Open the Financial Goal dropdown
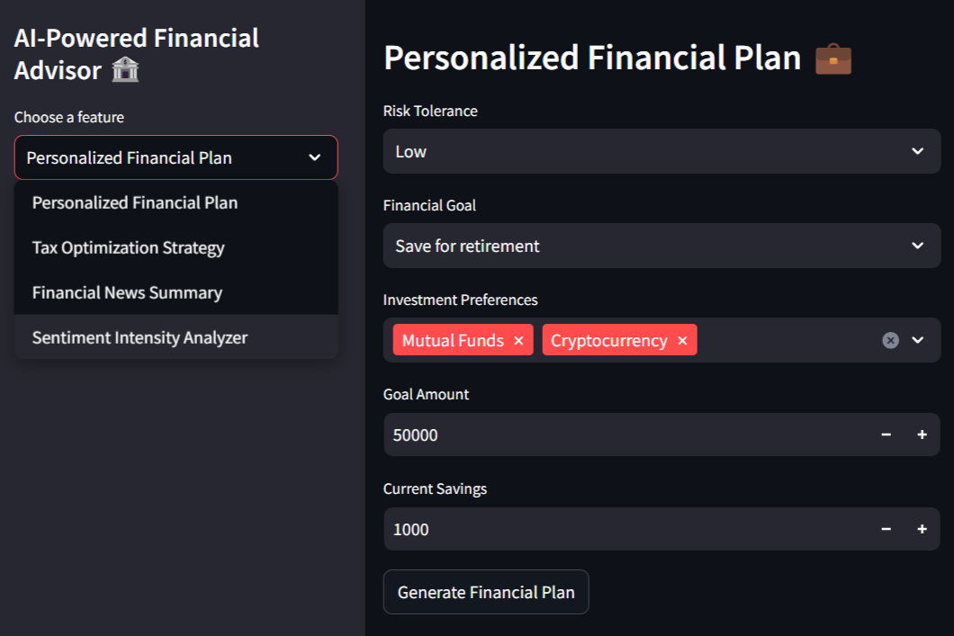Image resolution: width=954 pixels, height=636 pixels. (661, 246)
